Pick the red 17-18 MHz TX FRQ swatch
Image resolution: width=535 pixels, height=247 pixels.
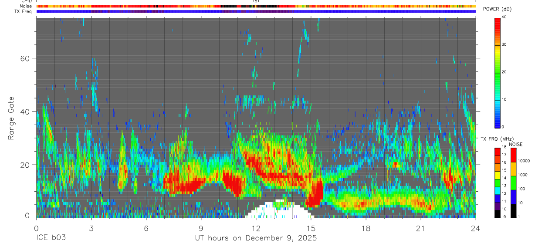[498, 151]
